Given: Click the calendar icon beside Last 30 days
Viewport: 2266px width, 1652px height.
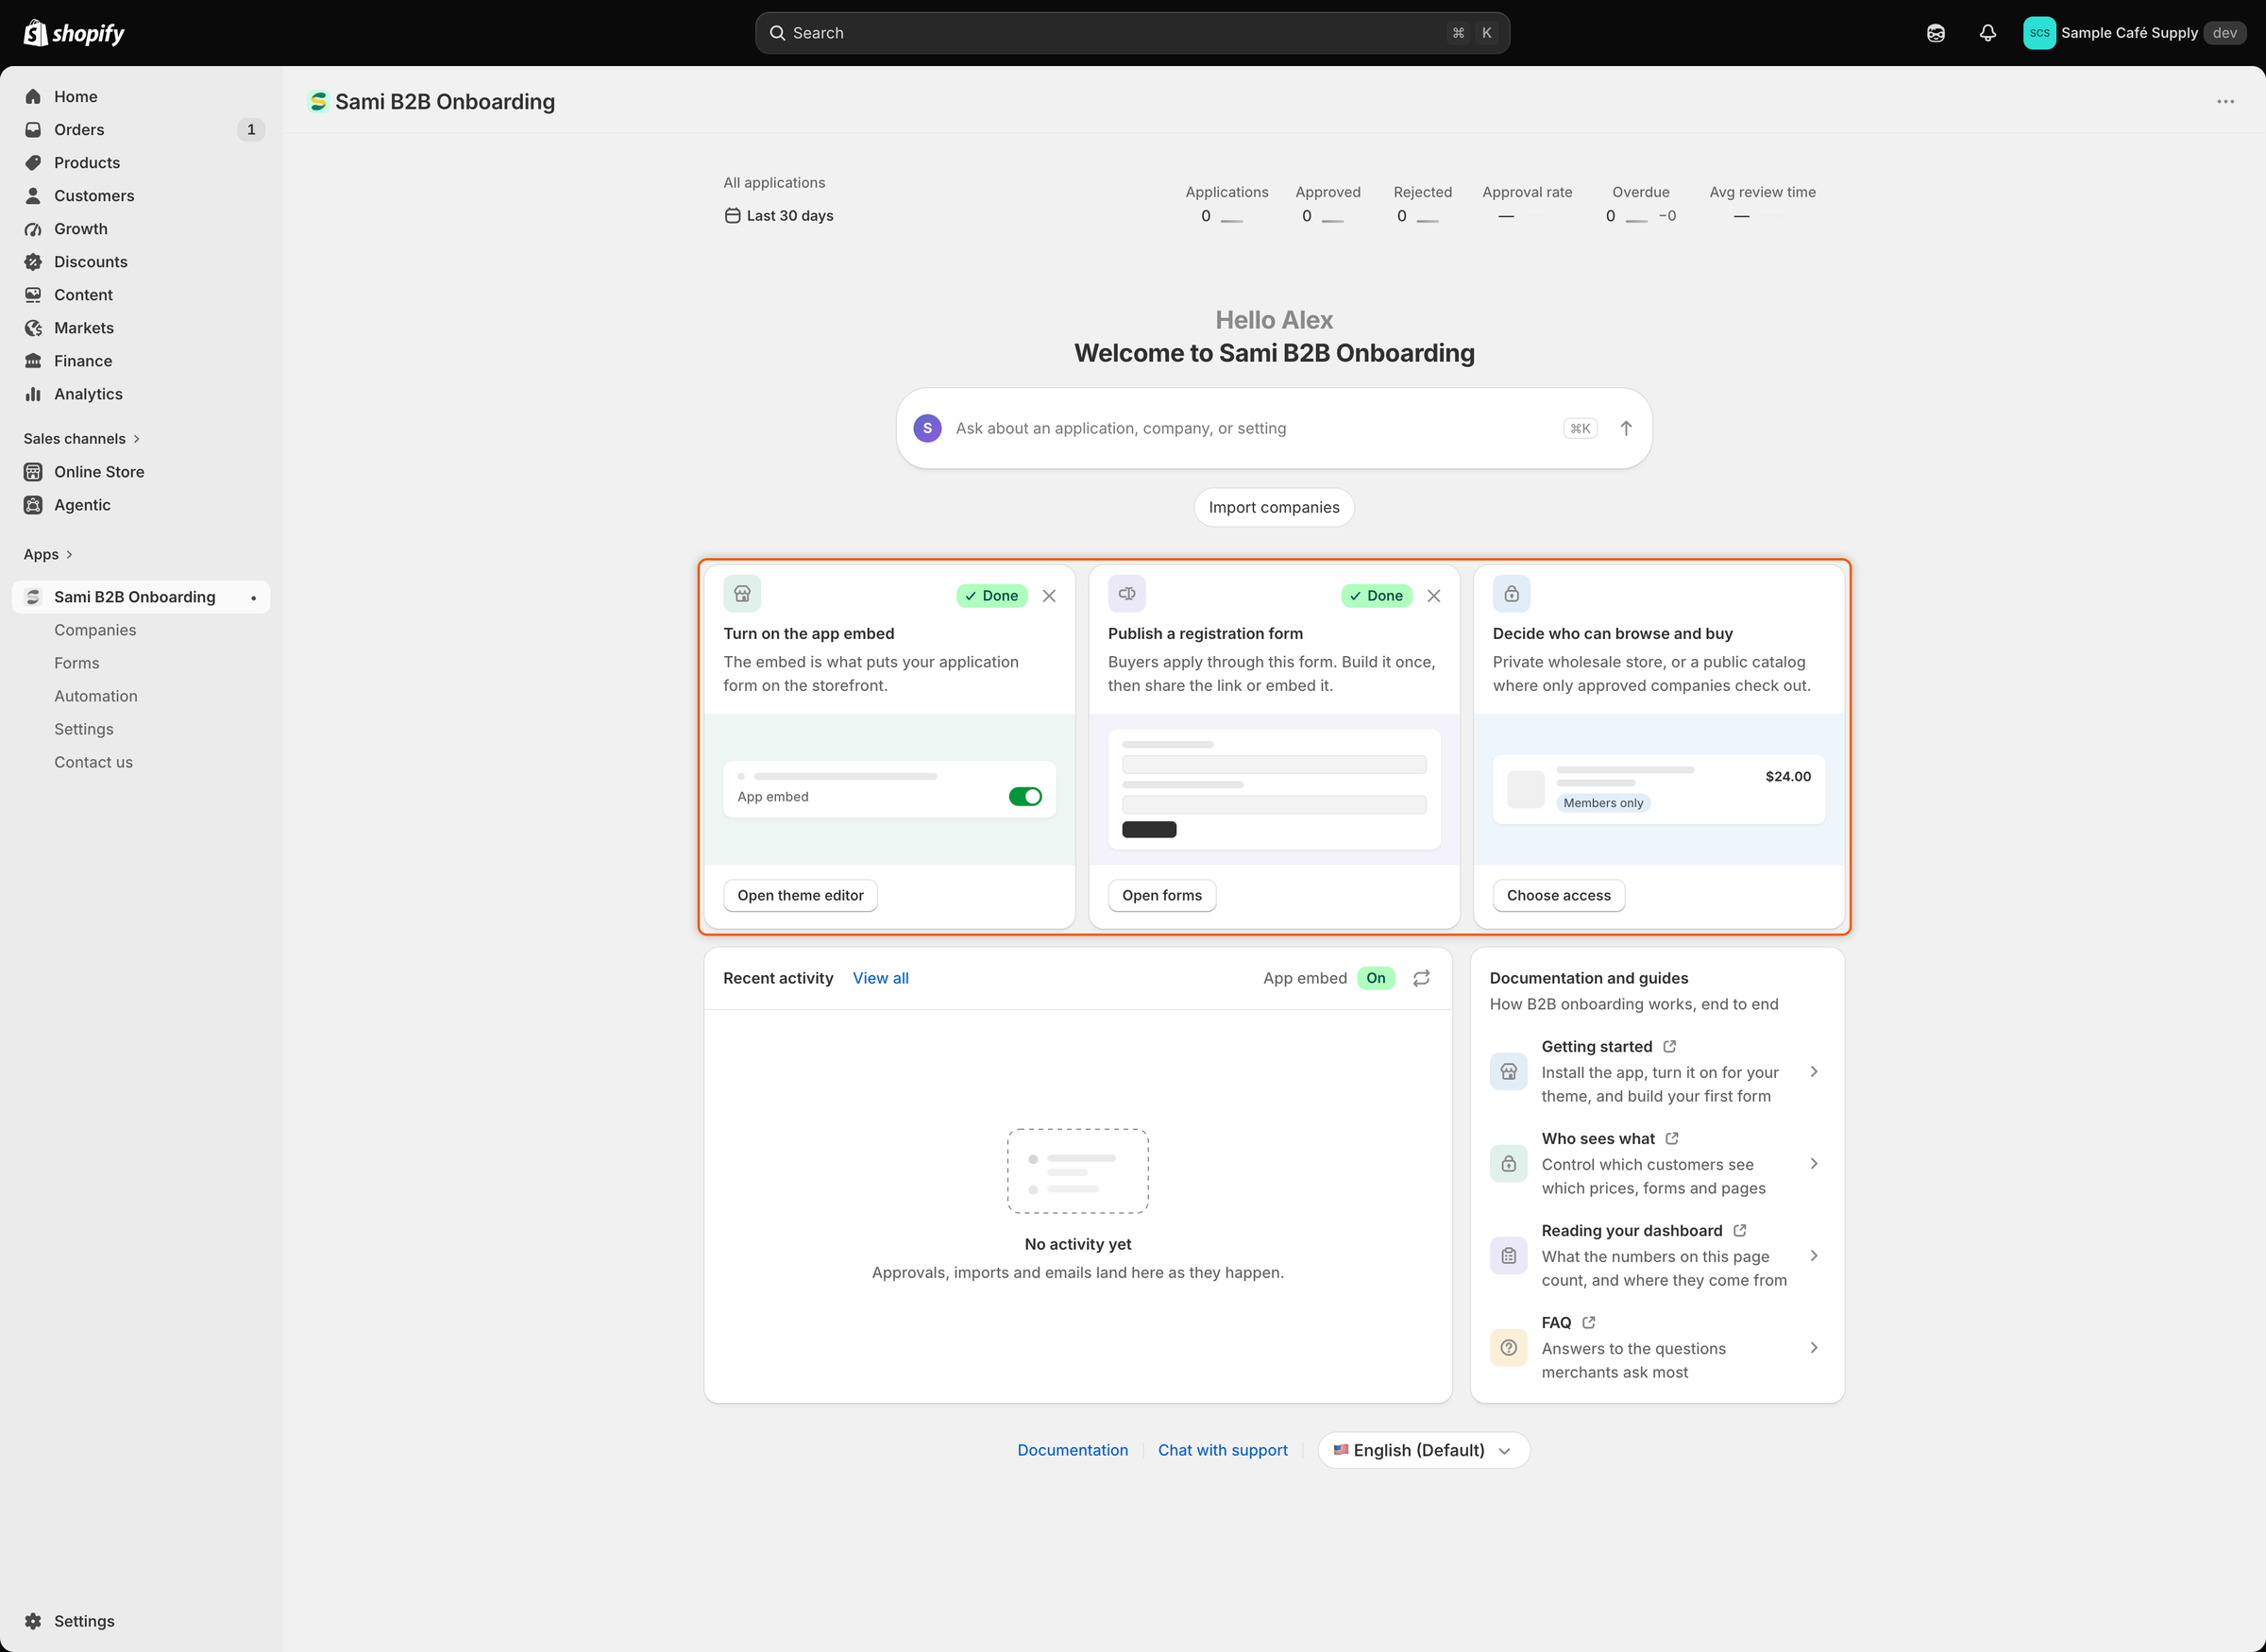Looking at the screenshot, I should 732,216.
